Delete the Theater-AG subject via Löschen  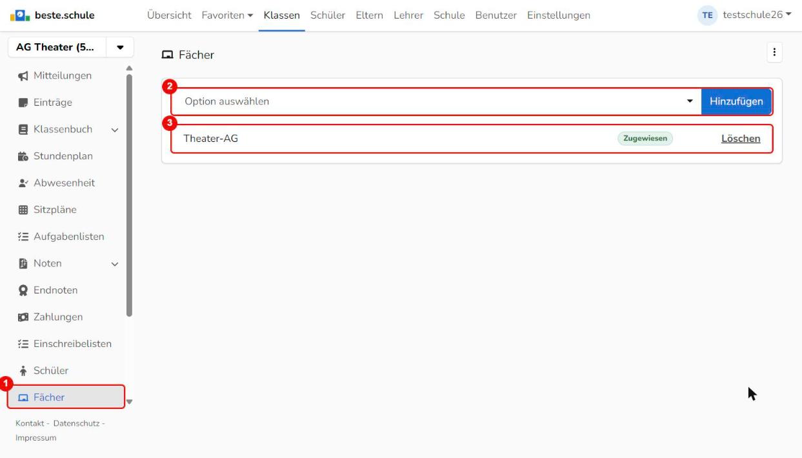(741, 139)
